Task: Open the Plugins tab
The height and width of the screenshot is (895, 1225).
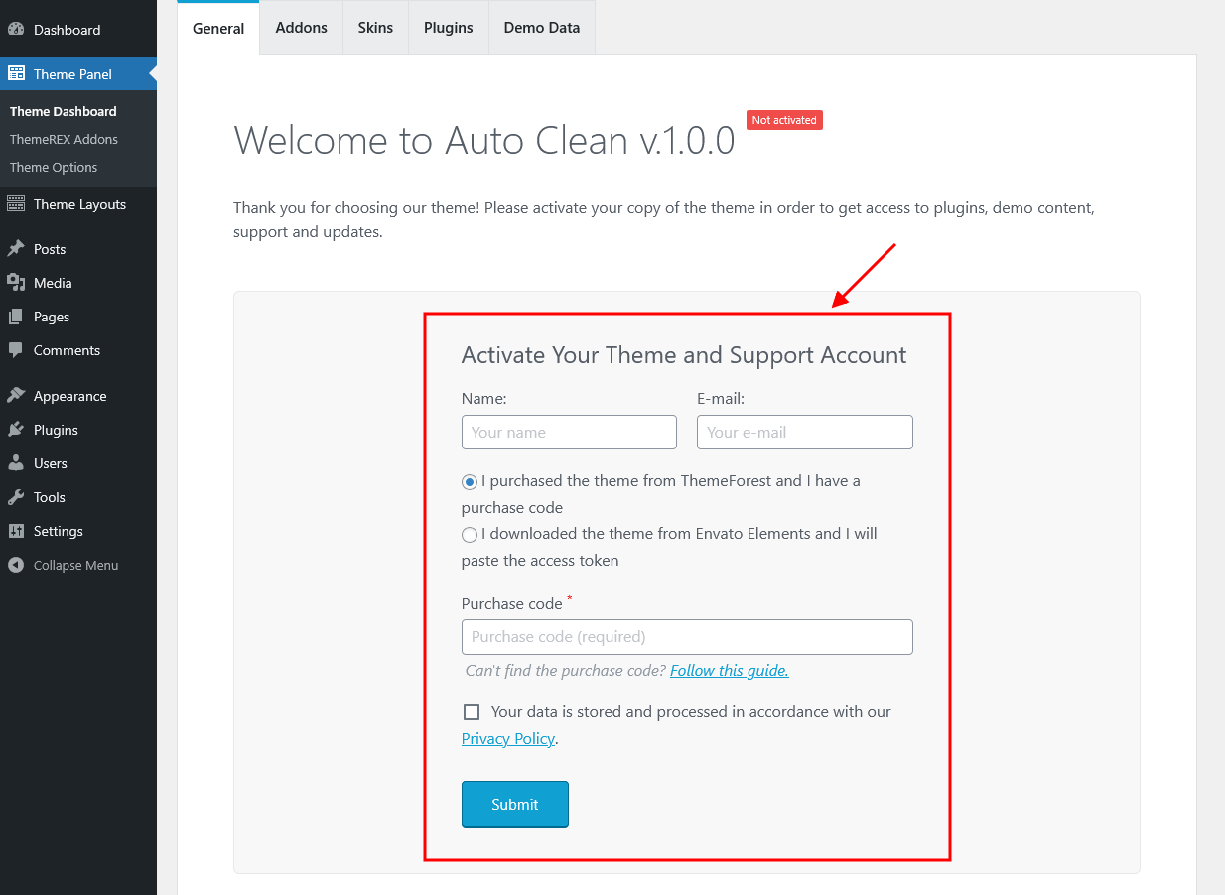Action: 449,27
